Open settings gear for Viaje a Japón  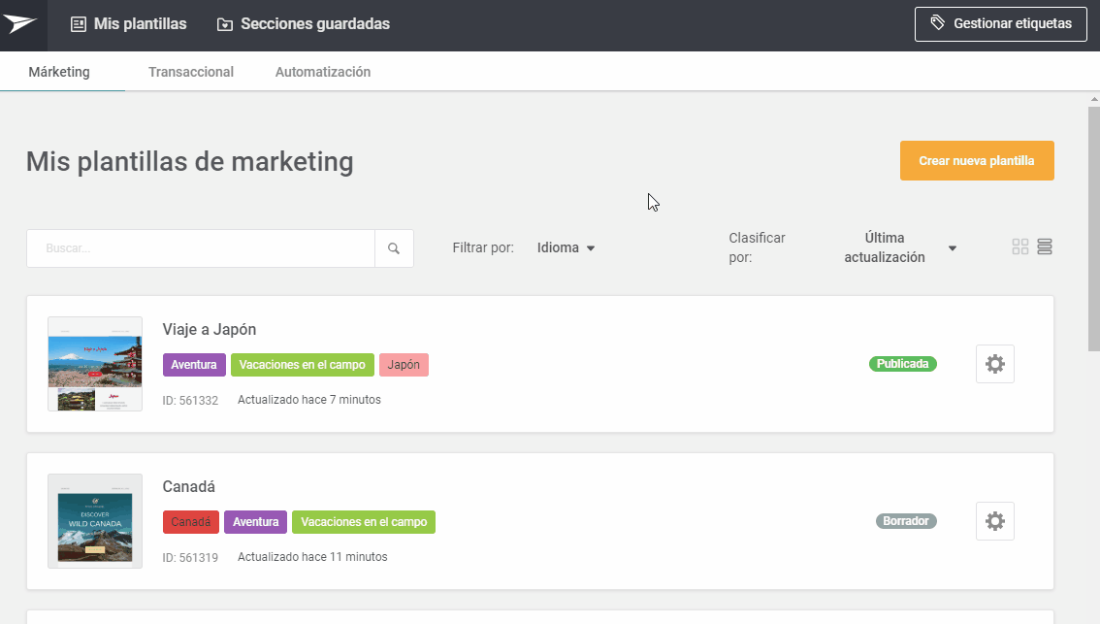click(994, 364)
